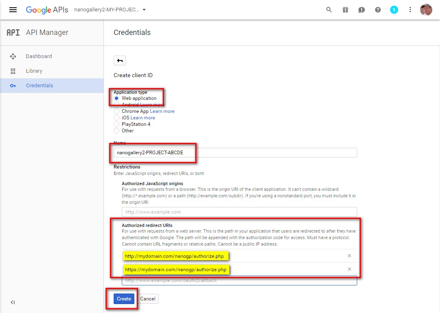The width and height of the screenshot is (440, 313).
Task: Select the PlayStation 4 application type
Action: (x=117, y=124)
